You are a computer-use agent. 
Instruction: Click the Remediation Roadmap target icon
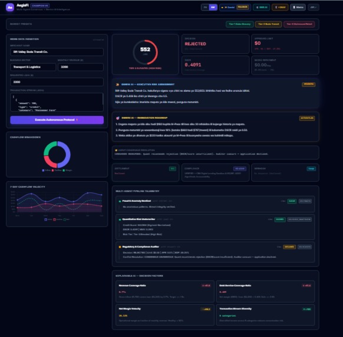[118, 118]
